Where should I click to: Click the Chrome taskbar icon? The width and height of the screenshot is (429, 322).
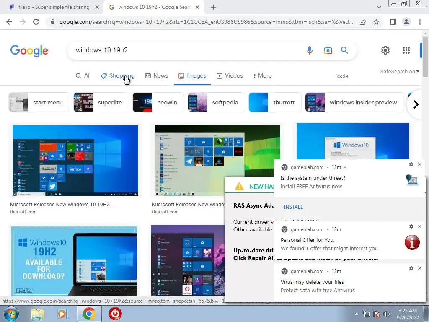click(89, 314)
